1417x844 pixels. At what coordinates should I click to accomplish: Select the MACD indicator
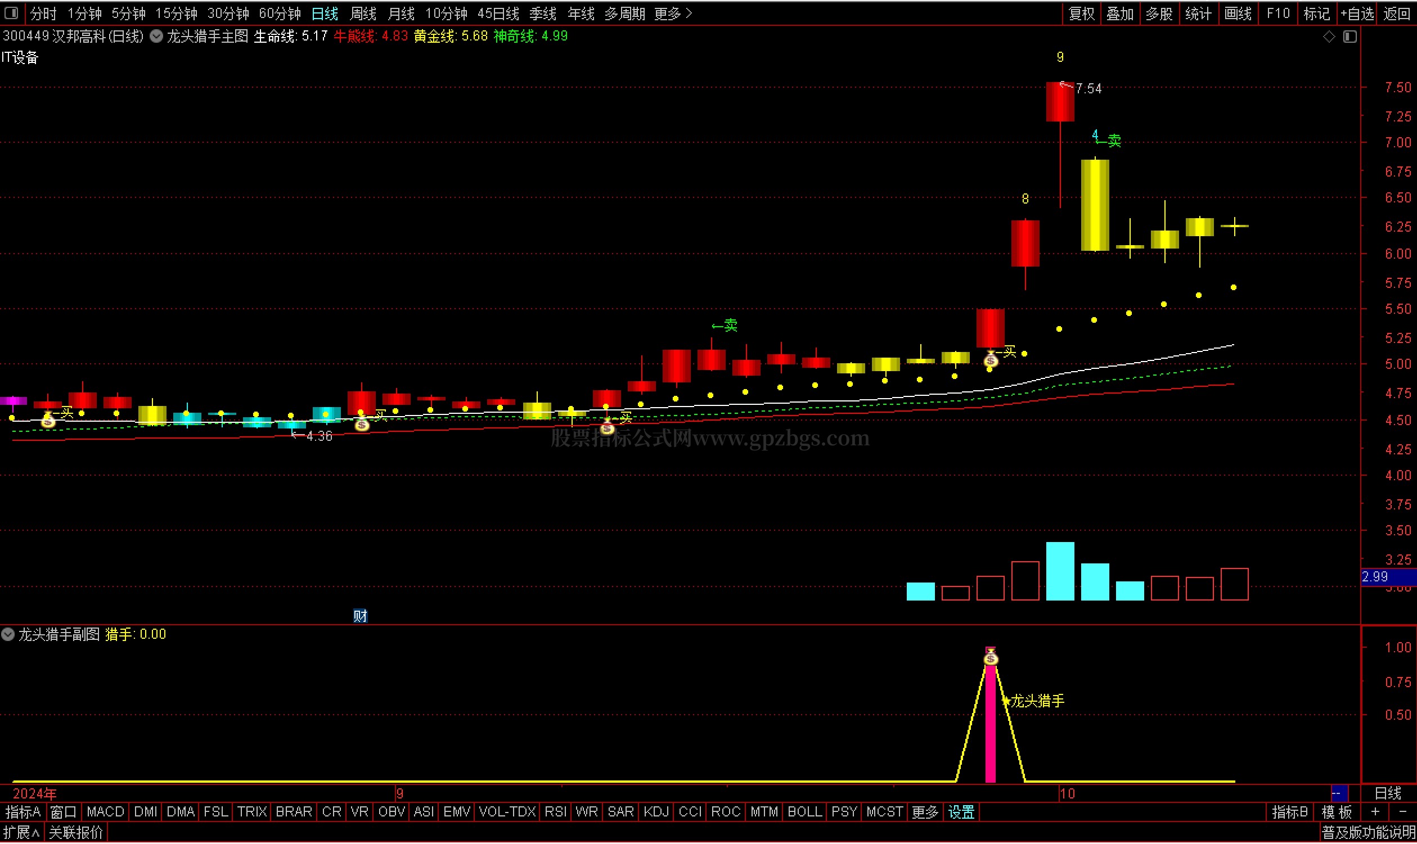pyautogui.click(x=105, y=812)
